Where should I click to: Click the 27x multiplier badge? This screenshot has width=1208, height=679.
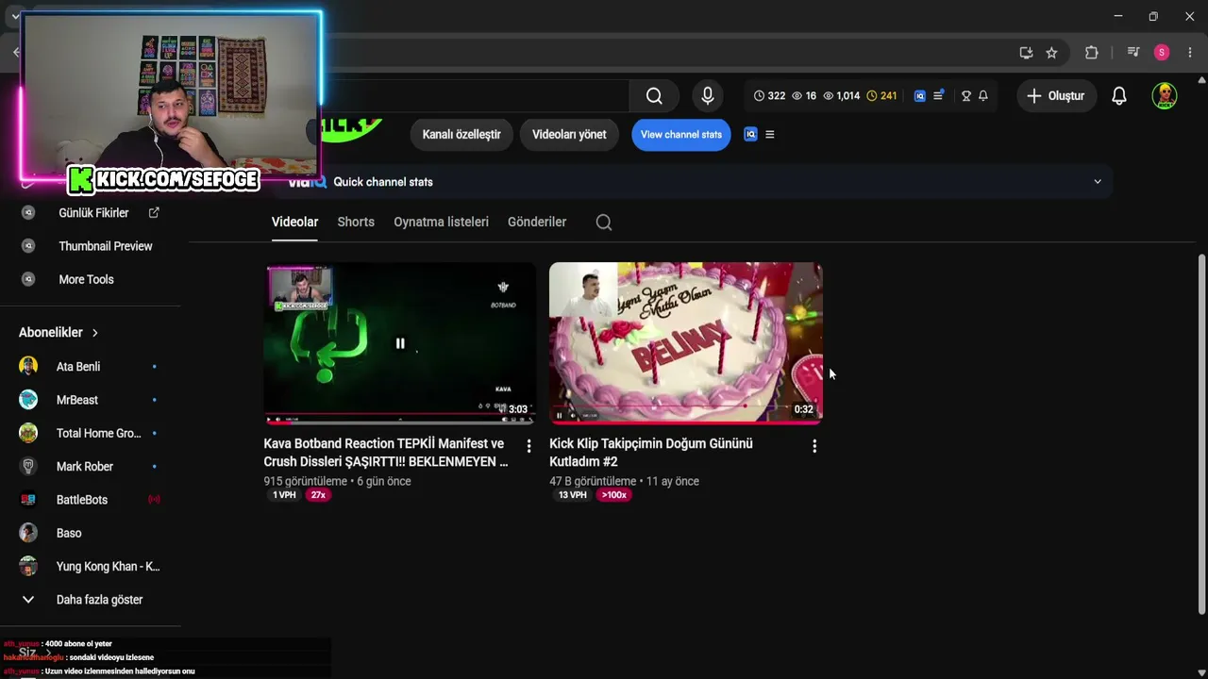point(318,495)
